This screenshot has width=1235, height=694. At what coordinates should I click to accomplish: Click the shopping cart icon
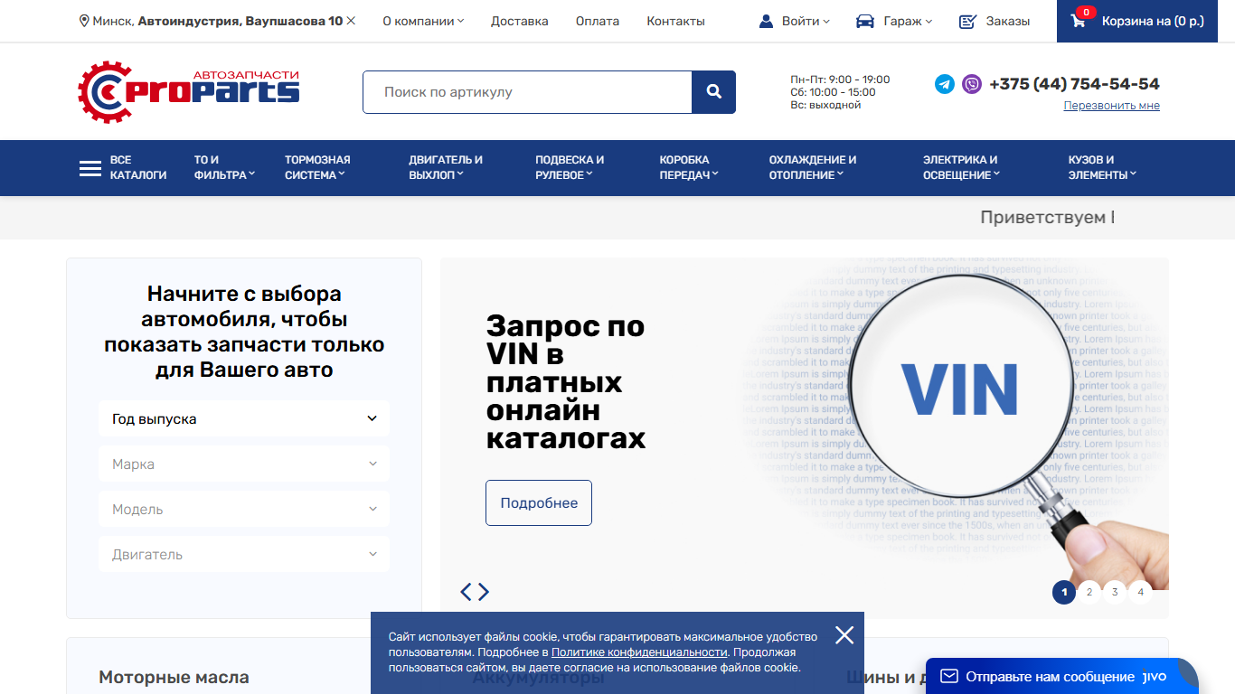1079,21
